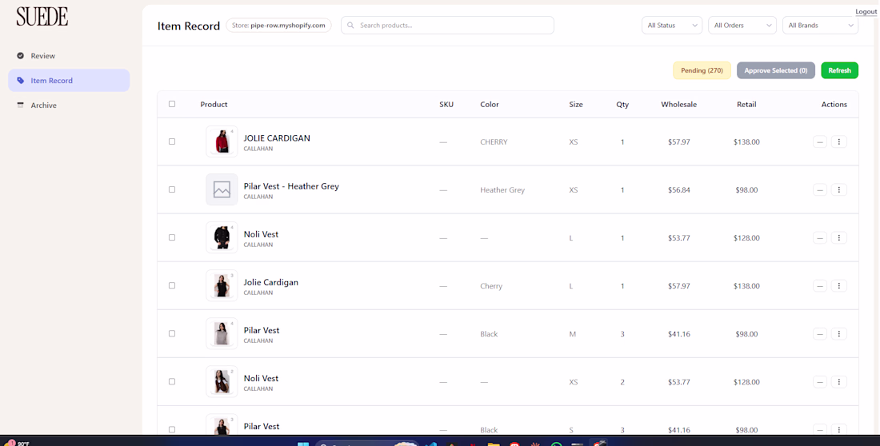Click the dash action button for Noli Vest size XS
This screenshot has width=880, height=446.
[820, 382]
